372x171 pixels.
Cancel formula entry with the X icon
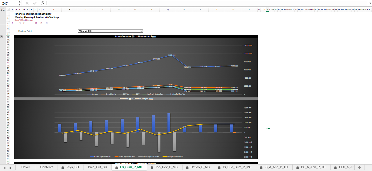click(27, 3)
